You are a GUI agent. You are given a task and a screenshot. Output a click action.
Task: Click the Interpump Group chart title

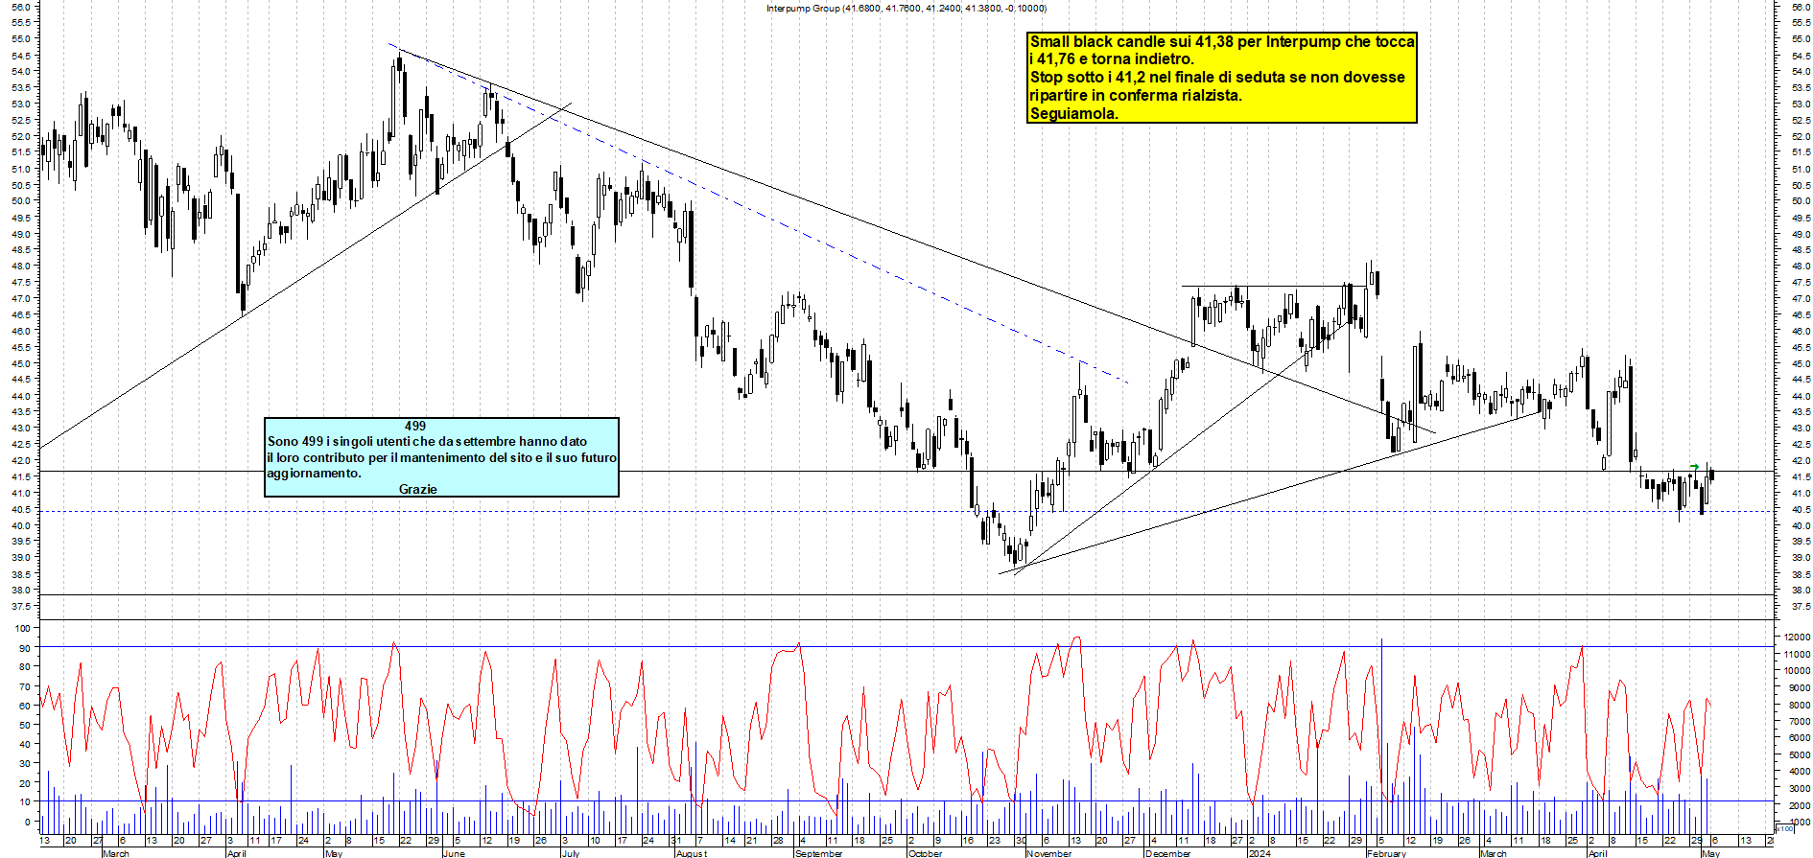[x=906, y=9]
